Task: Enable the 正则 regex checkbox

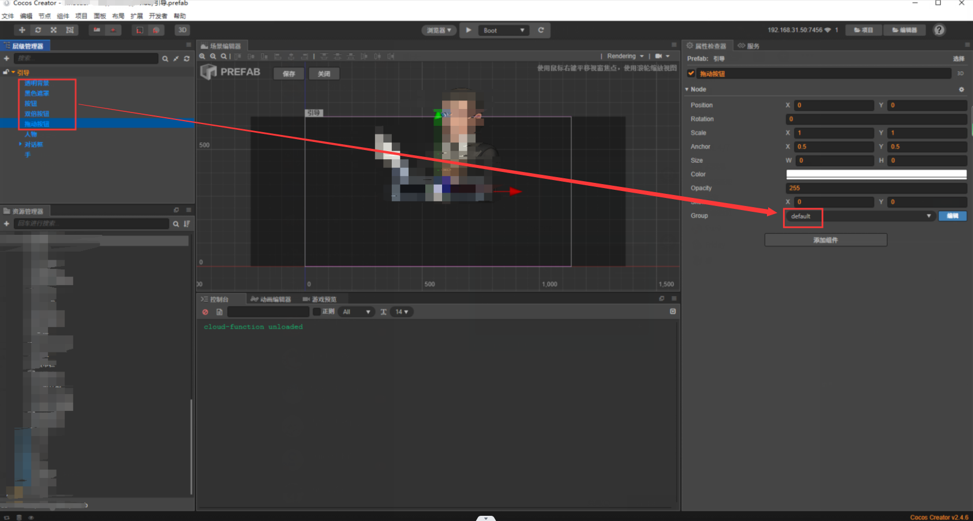Action: pyautogui.click(x=317, y=312)
